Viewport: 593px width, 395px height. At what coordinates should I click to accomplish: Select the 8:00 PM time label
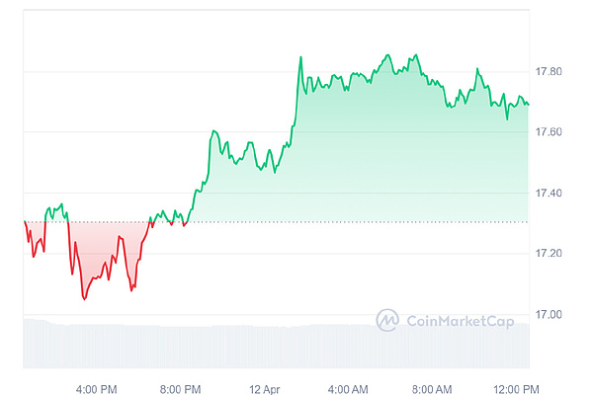[x=181, y=387]
